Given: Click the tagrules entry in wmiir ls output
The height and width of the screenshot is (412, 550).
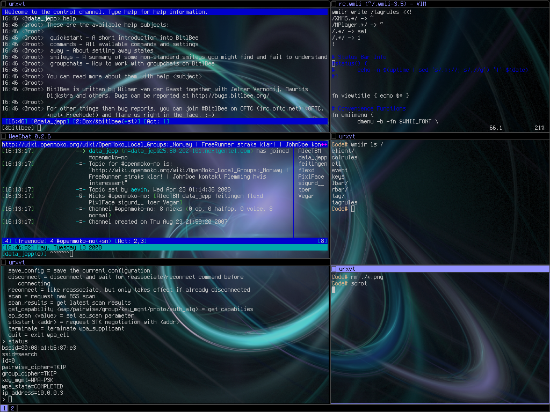Looking at the screenshot, I should [x=344, y=202].
